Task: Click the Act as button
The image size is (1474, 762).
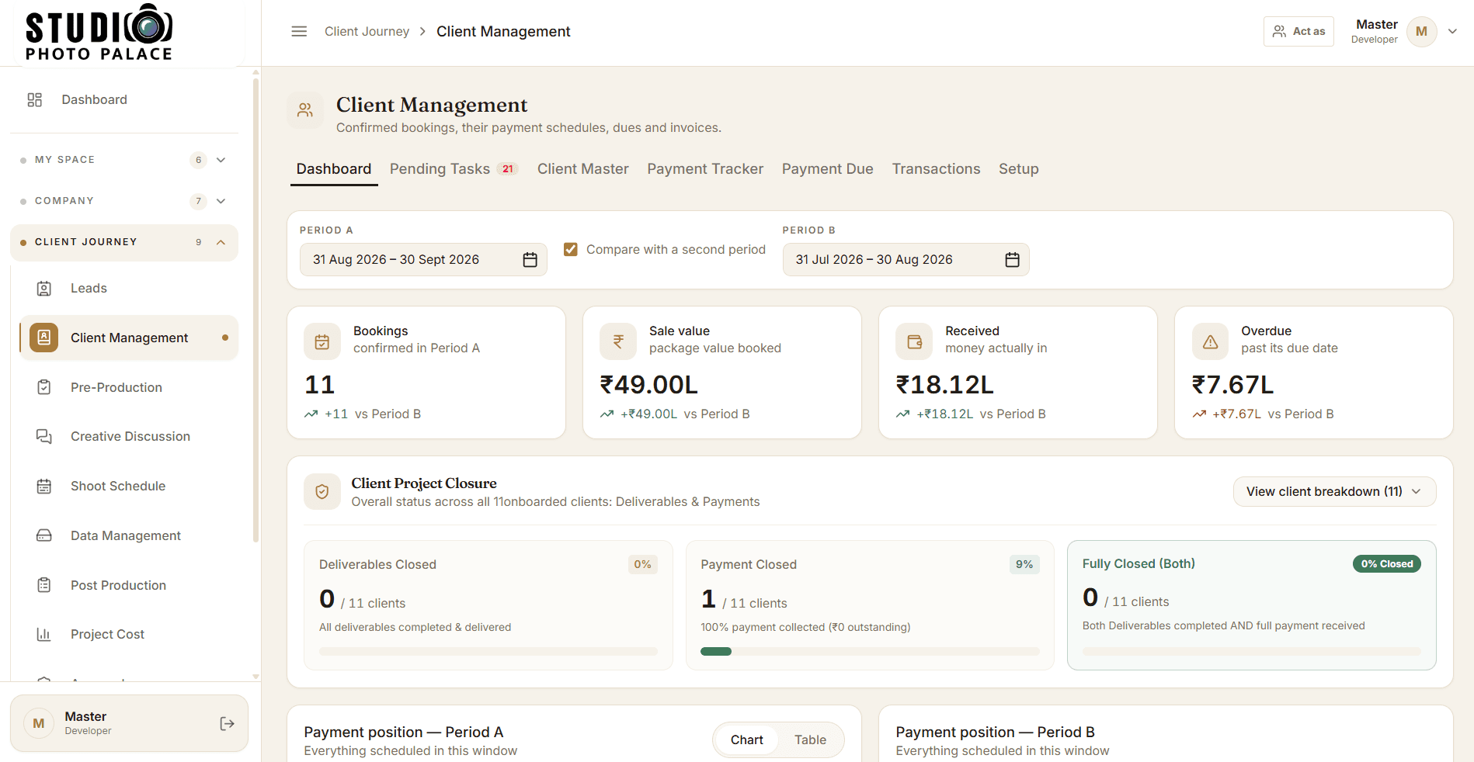Action: click(1298, 32)
